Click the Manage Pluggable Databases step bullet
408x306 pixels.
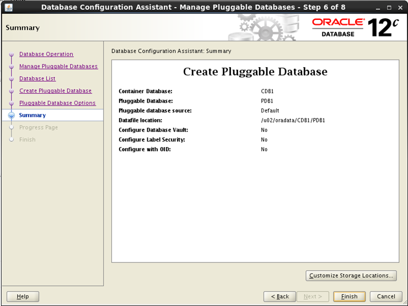(12, 67)
